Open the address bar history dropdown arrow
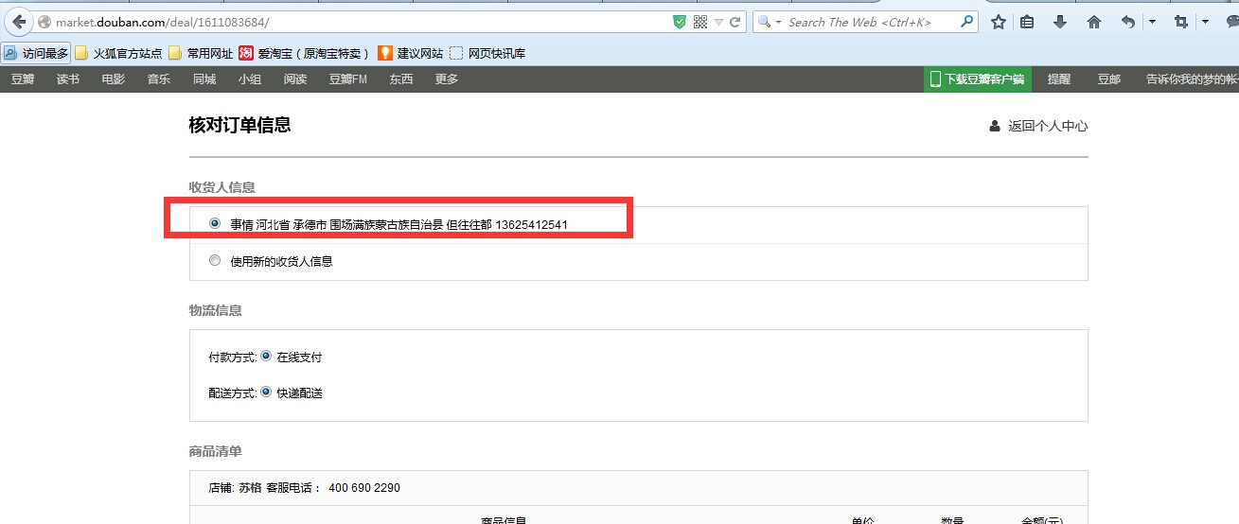 [x=719, y=22]
